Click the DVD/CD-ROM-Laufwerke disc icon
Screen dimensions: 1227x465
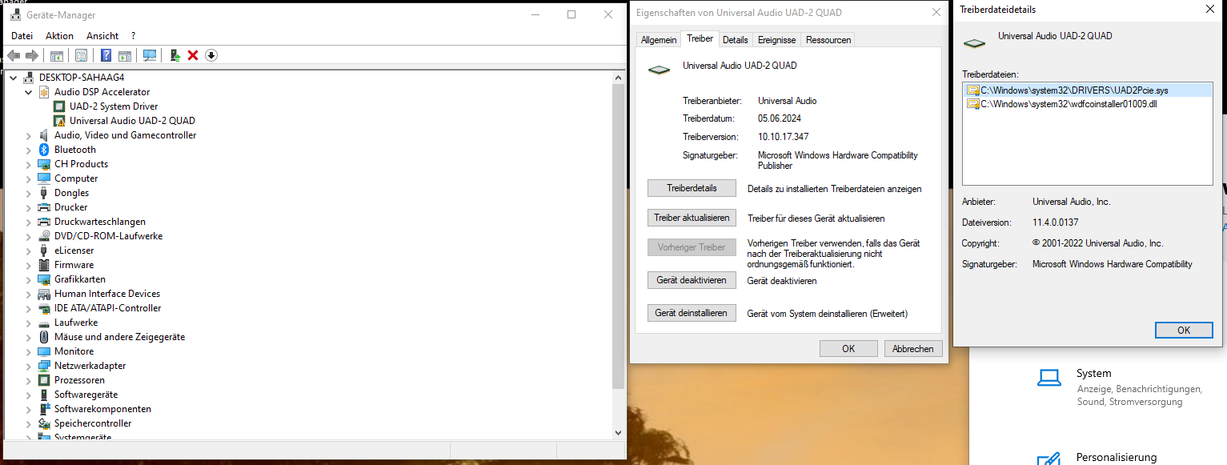(x=45, y=236)
